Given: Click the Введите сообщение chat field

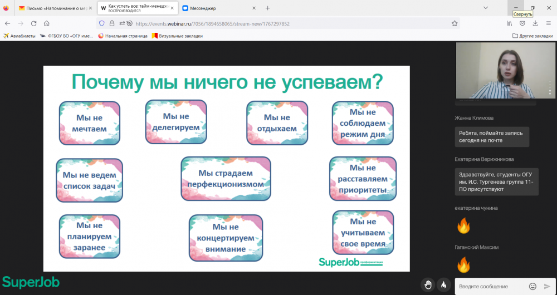Looking at the screenshot, I should click(x=490, y=286).
